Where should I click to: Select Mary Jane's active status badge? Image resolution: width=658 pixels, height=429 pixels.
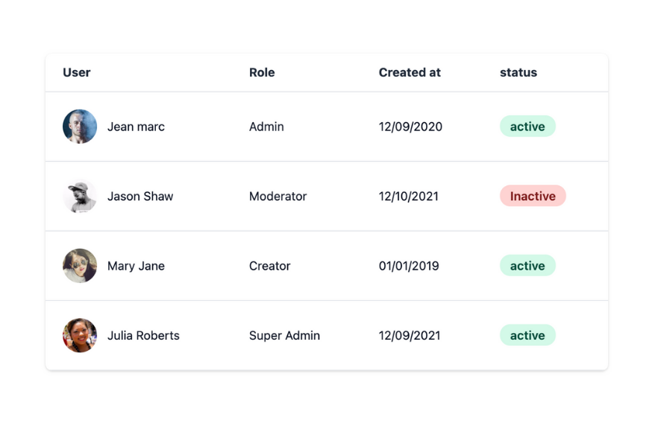tap(527, 266)
